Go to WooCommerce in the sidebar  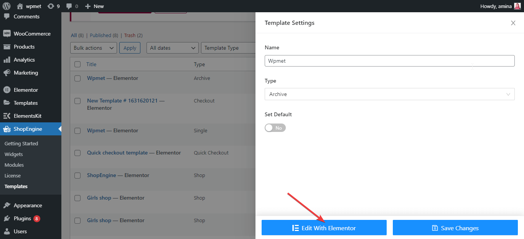tap(32, 34)
